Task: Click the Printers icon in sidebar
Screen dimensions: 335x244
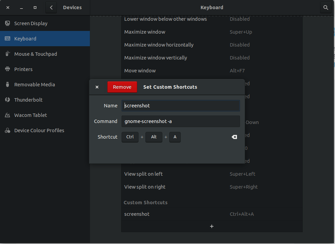Action: pyautogui.click(x=7, y=69)
